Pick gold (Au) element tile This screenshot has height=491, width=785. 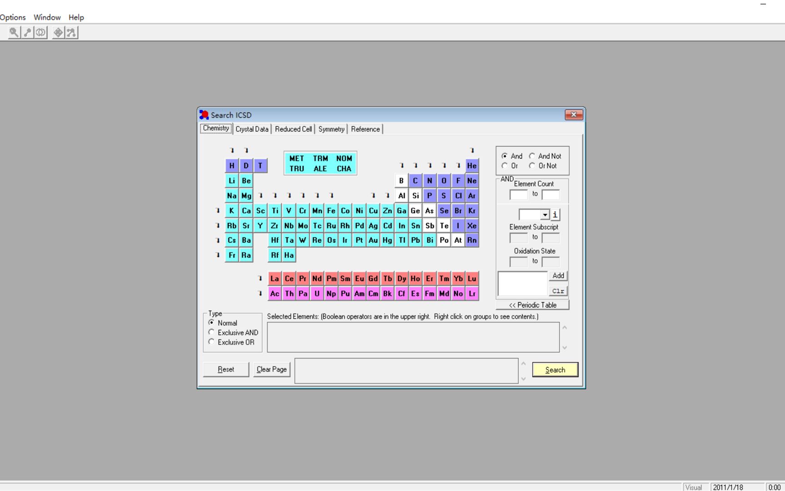click(373, 240)
